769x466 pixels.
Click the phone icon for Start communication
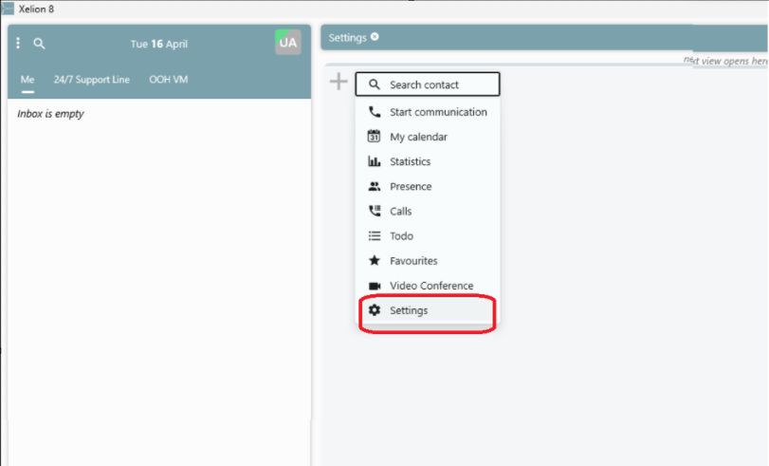tap(375, 112)
